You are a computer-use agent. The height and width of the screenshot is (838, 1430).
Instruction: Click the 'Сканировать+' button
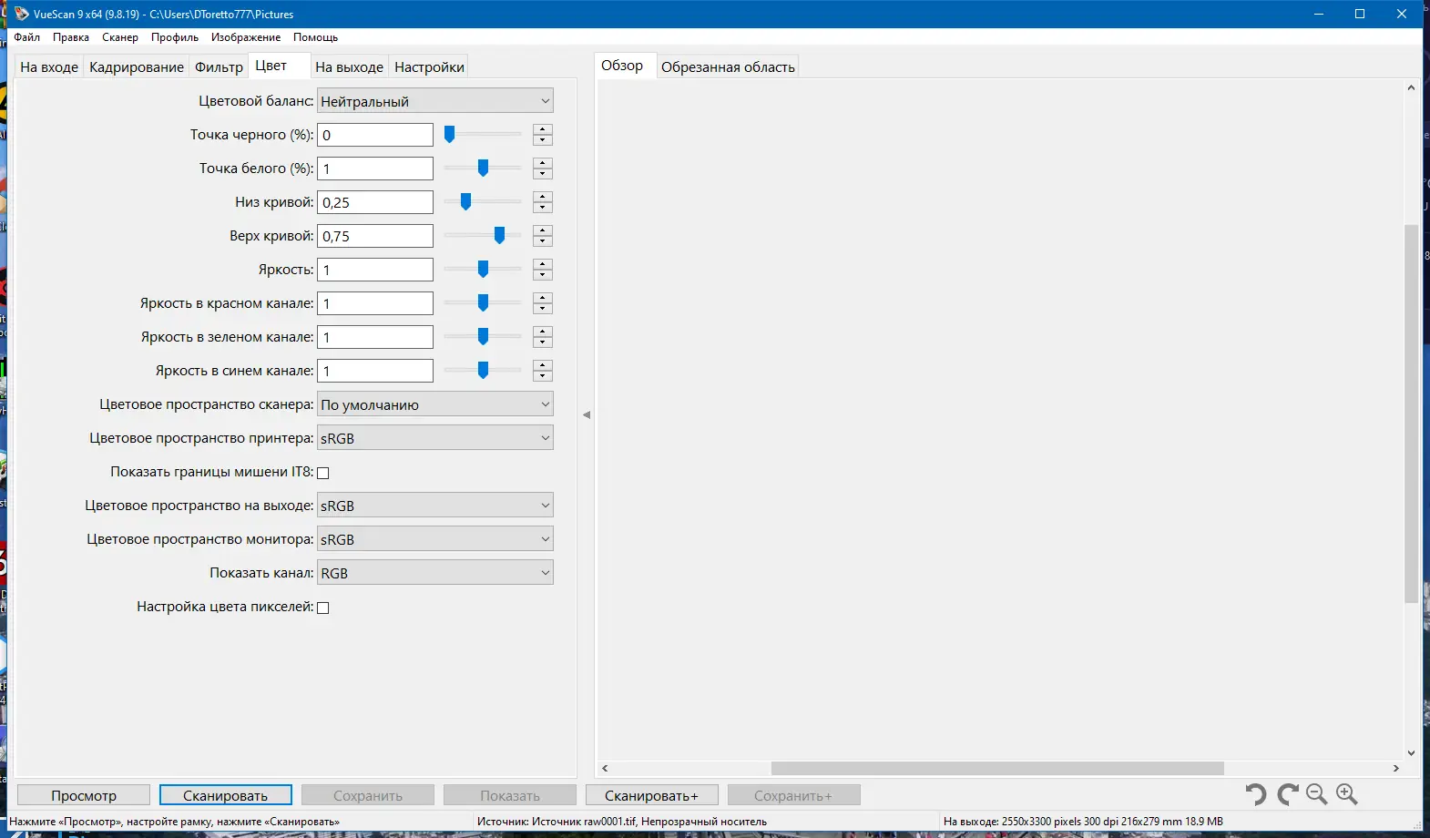click(652, 795)
